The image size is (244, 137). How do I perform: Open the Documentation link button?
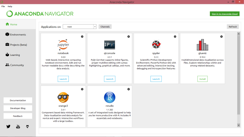pos(18,101)
